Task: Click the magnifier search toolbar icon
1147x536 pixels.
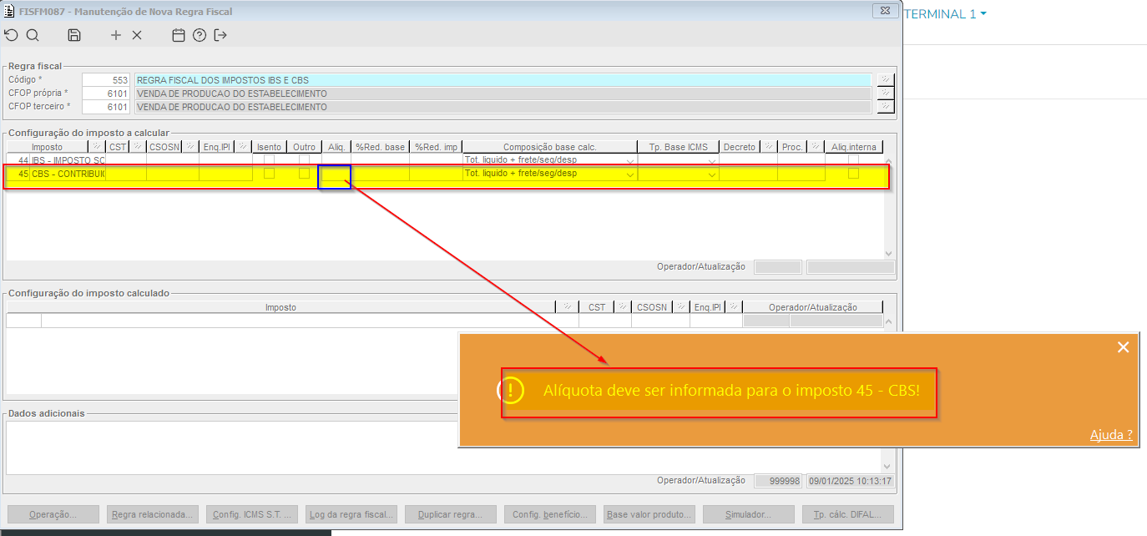Action: pos(33,35)
